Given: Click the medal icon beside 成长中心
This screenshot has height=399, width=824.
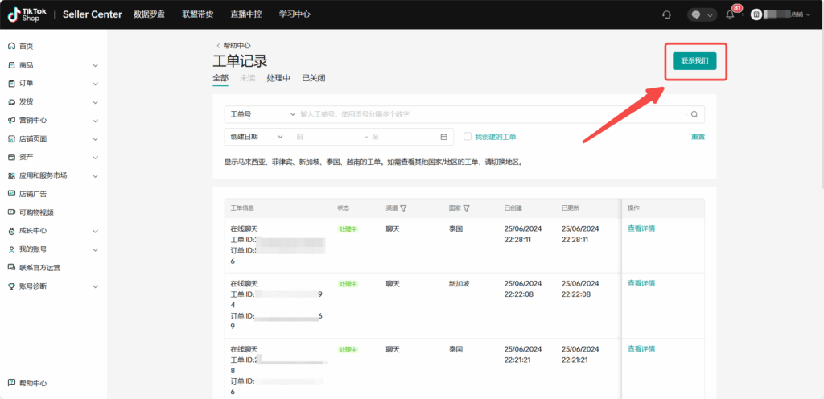Looking at the screenshot, I should (x=11, y=231).
